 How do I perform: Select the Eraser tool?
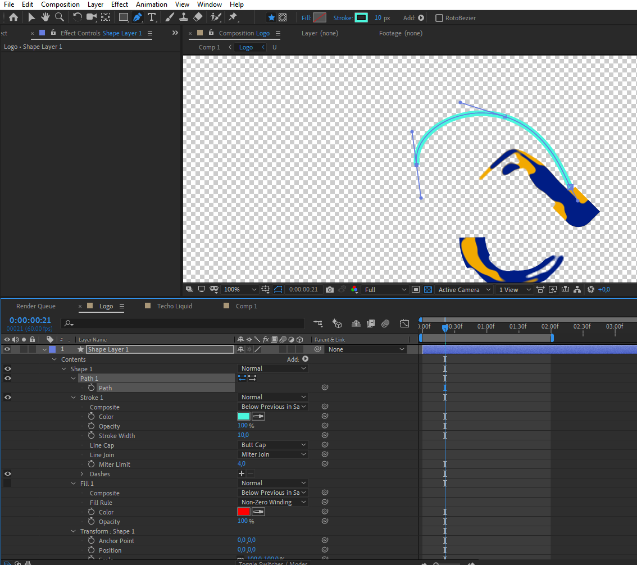pos(198,17)
